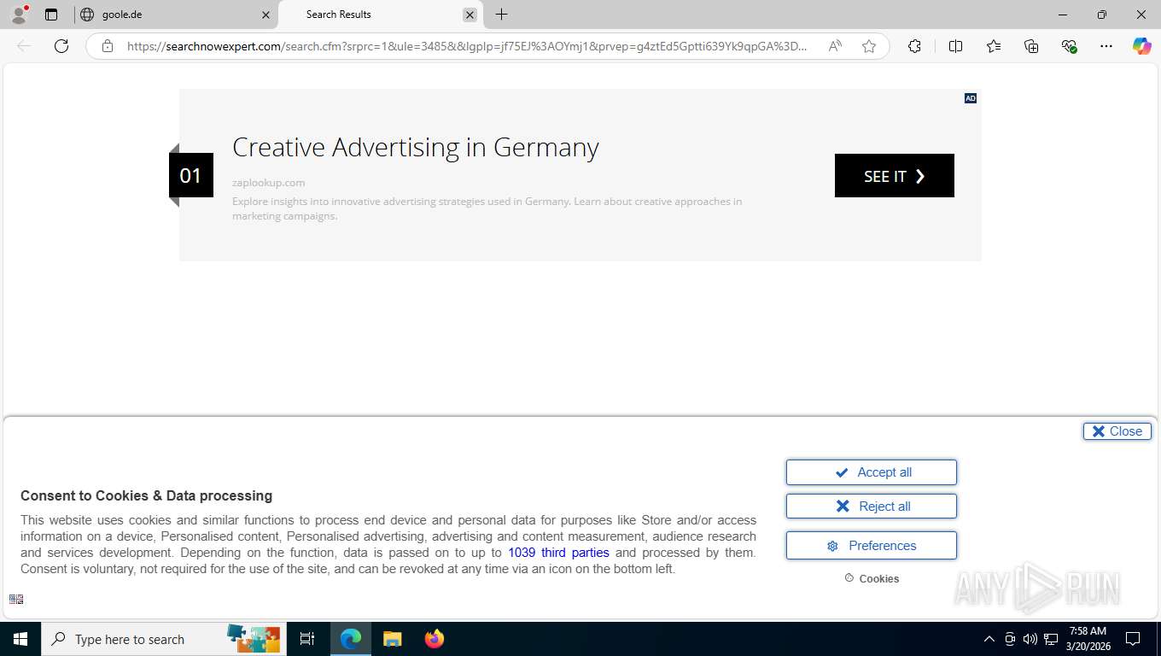The image size is (1161, 656).
Task: Click the Meet Now tray icon
Action: [x=1010, y=639]
